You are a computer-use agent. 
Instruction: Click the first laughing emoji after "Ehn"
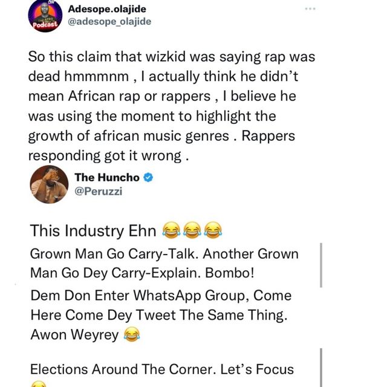(171, 230)
